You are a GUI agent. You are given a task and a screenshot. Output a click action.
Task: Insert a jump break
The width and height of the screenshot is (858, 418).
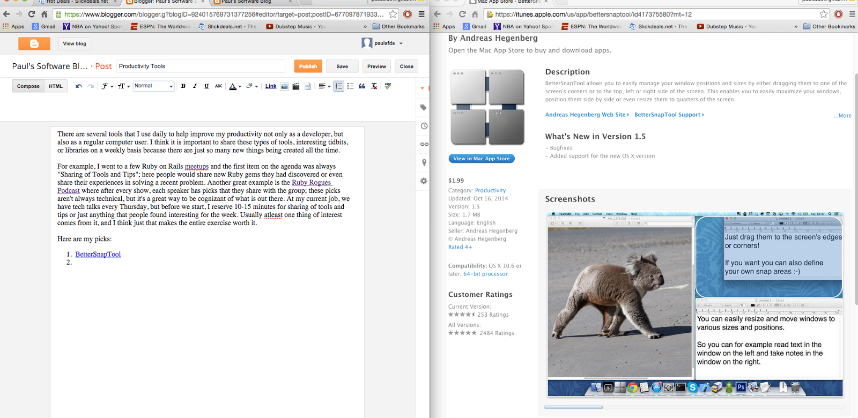308,86
